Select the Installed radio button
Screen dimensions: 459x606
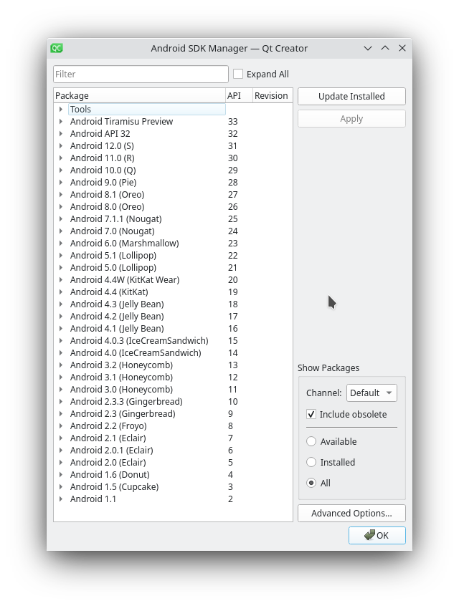311,462
